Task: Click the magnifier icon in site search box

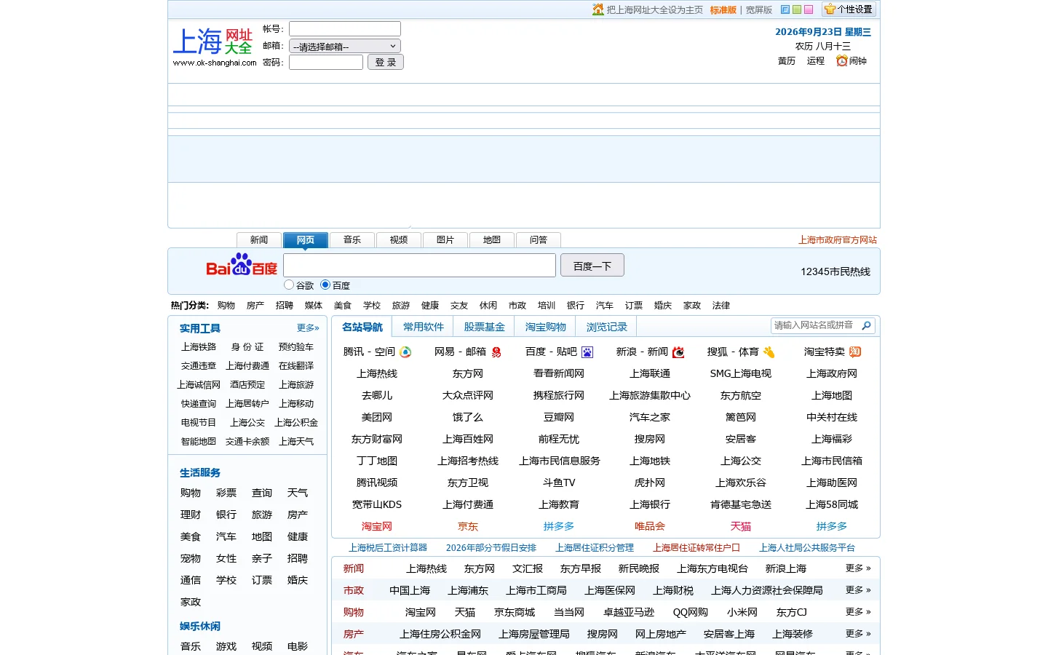Action: tap(866, 326)
